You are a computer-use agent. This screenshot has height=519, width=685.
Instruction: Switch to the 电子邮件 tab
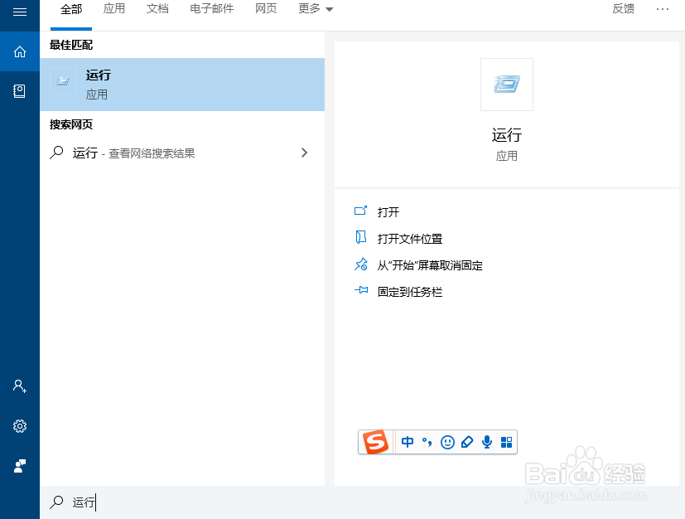coord(211,8)
